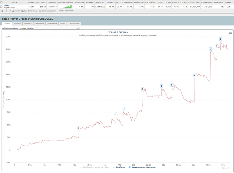
Task: Expand the 'Группы игроков' dropdown
Action: coord(66,11)
